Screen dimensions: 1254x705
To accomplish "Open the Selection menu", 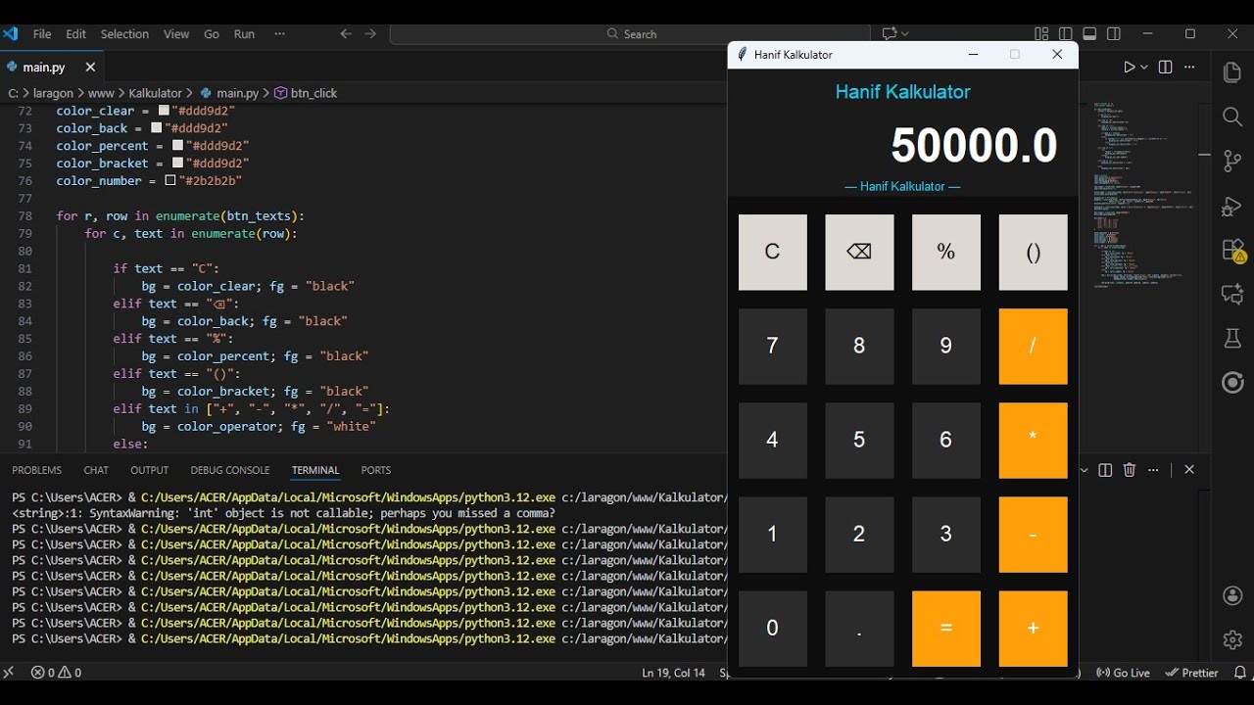I will tap(124, 34).
